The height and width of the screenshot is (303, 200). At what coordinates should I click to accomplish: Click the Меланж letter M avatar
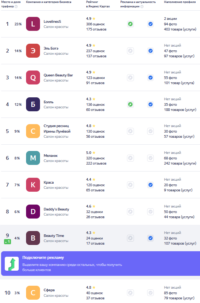[33, 158]
